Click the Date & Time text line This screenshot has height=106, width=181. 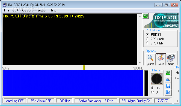coord(44,16)
